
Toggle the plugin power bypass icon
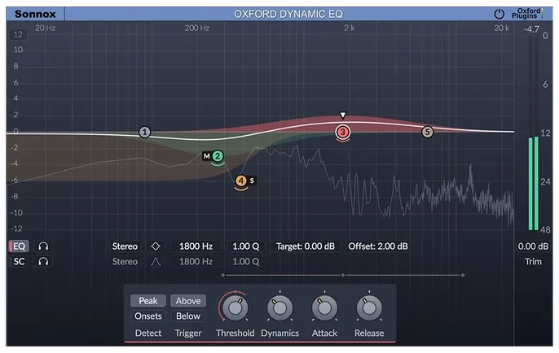click(499, 14)
